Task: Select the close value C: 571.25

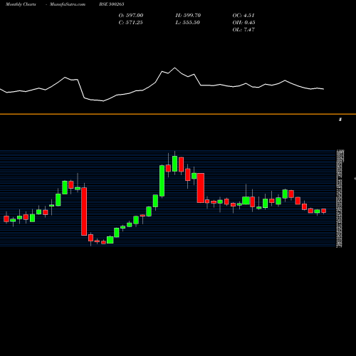Action: pyautogui.click(x=130, y=23)
